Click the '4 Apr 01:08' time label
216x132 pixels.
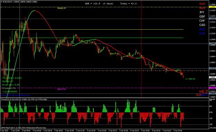(x=69, y=131)
